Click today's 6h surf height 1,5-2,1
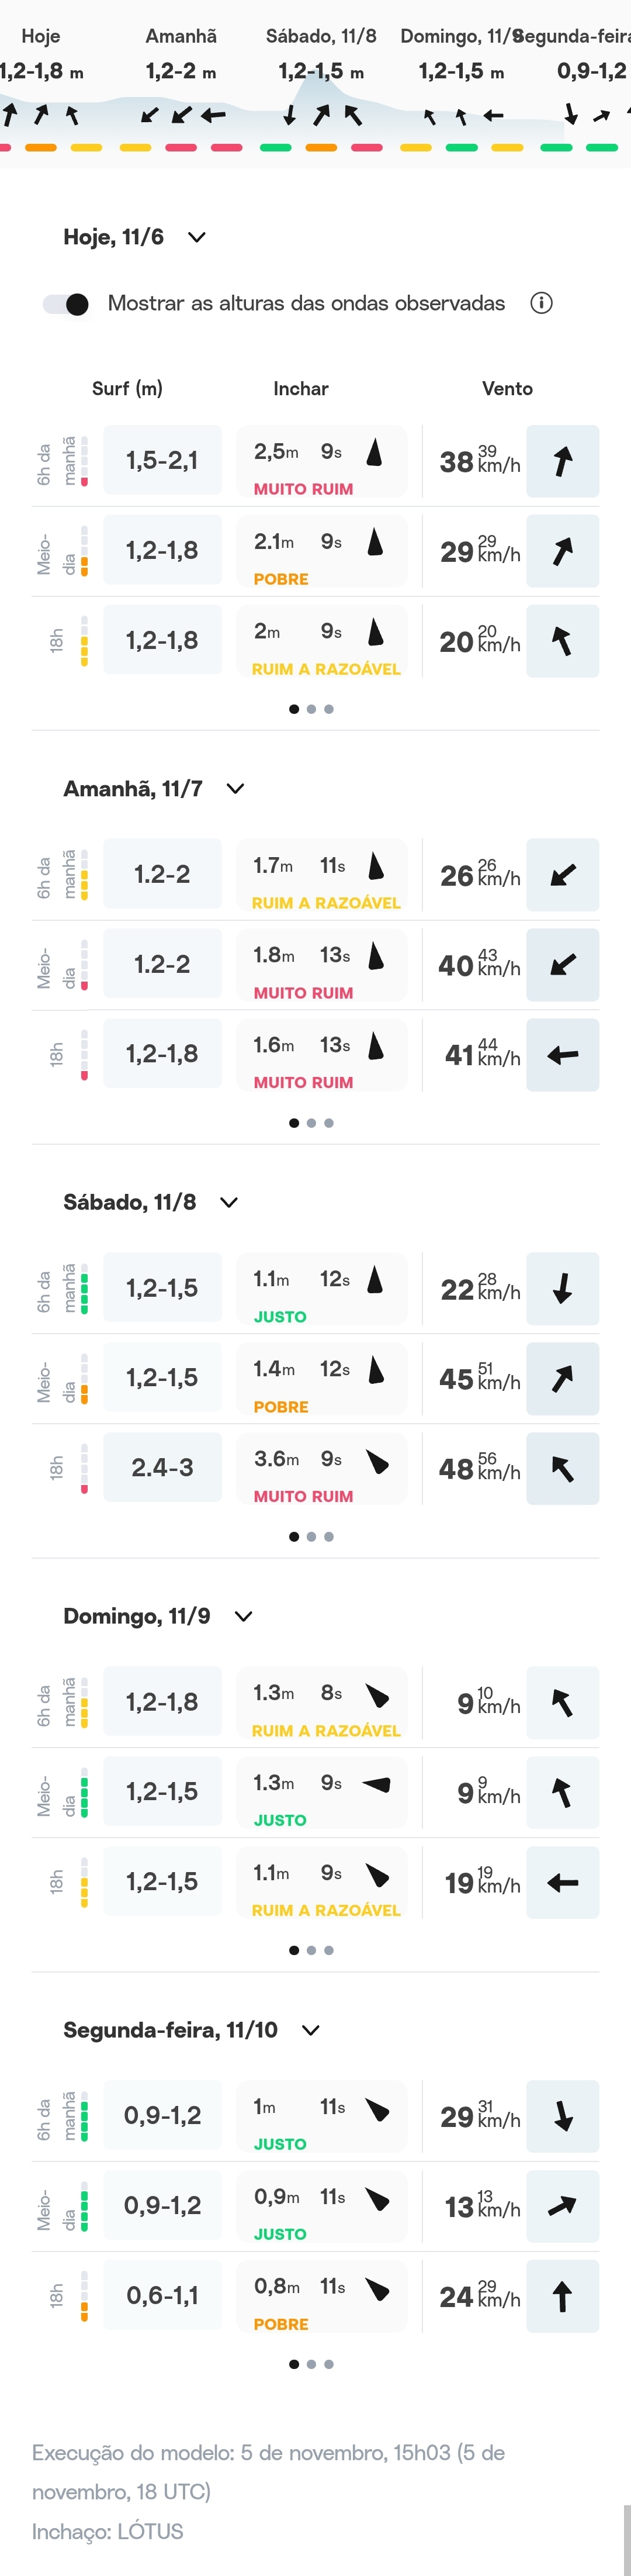The width and height of the screenshot is (631, 2576). tap(162, 460)
